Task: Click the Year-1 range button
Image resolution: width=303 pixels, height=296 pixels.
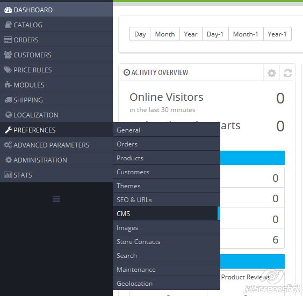Action: (x=277, y=34)
